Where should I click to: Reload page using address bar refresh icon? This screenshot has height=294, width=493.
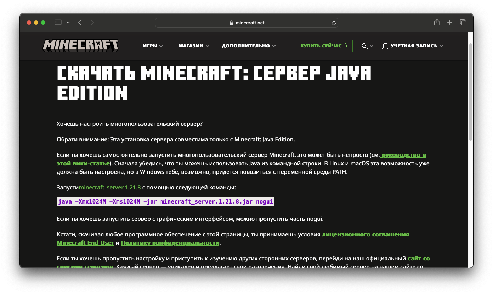(x=333, y=23)
